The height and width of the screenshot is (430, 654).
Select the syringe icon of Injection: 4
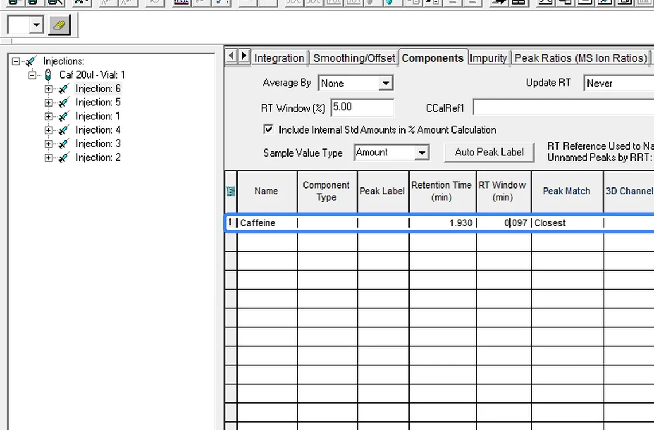coord(64,130)
